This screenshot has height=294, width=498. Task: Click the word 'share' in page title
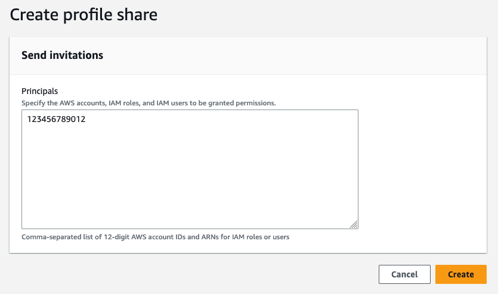pyautogui.click(x=138, y=15)
